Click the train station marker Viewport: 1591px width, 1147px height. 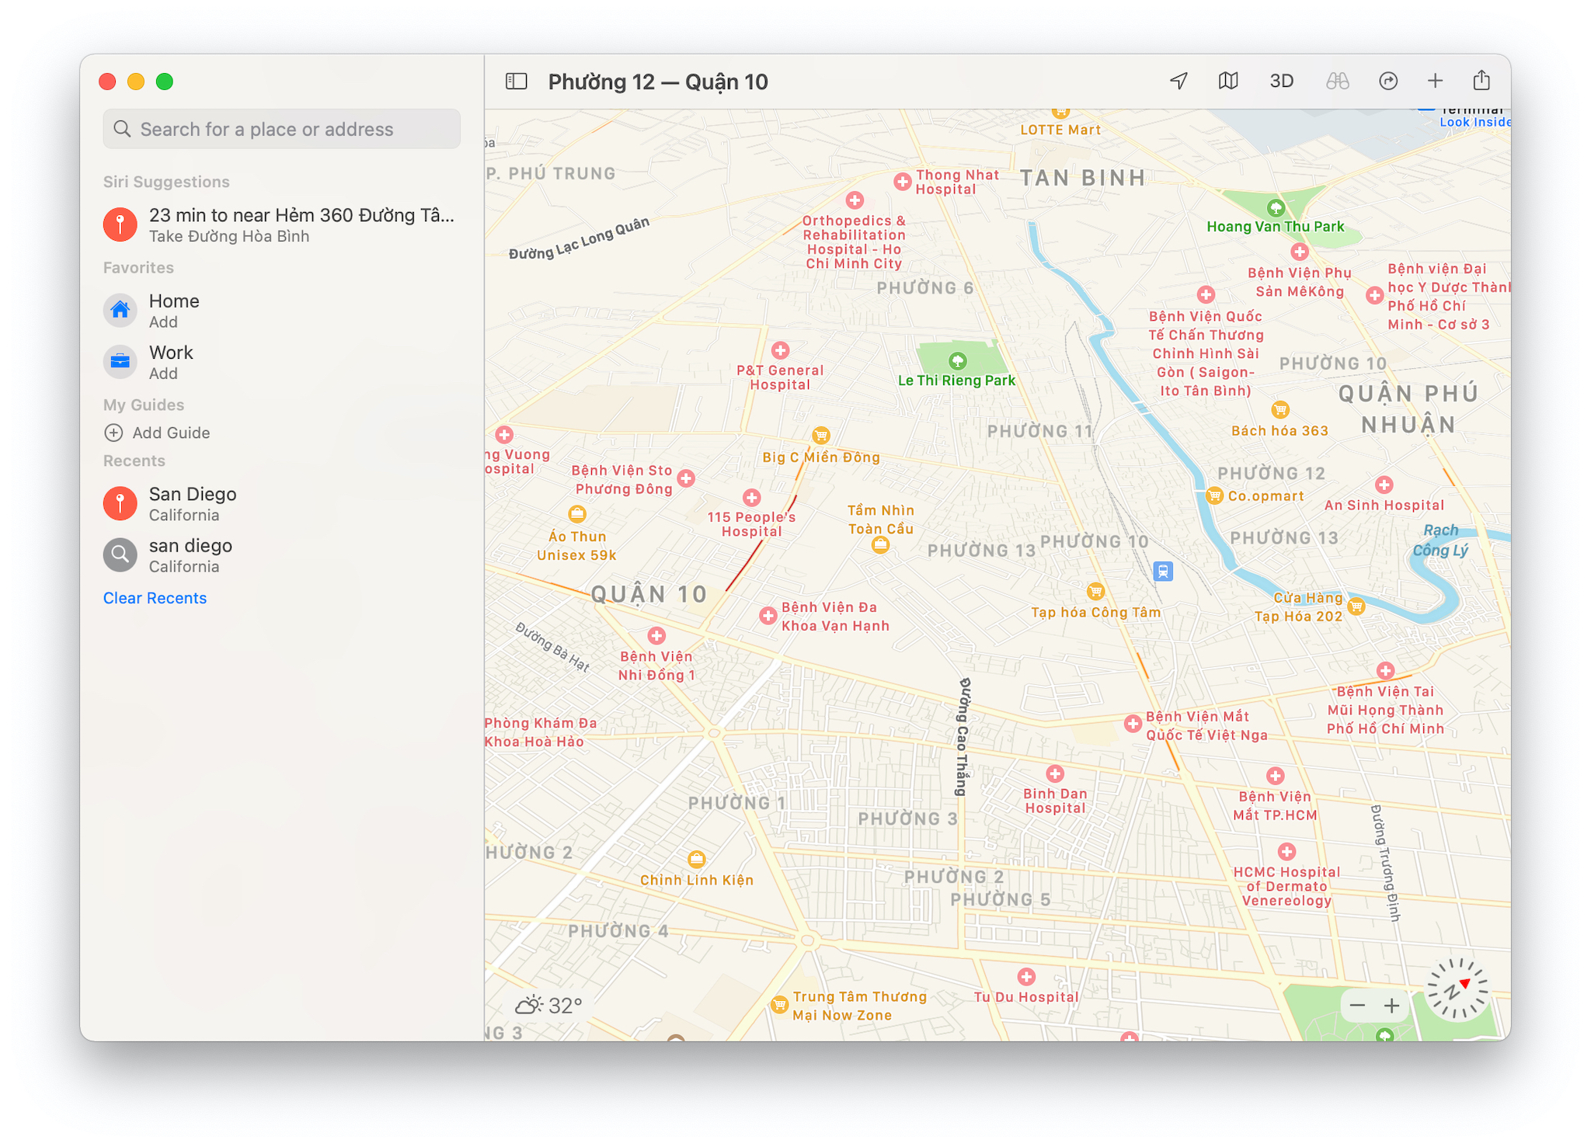1162,572
